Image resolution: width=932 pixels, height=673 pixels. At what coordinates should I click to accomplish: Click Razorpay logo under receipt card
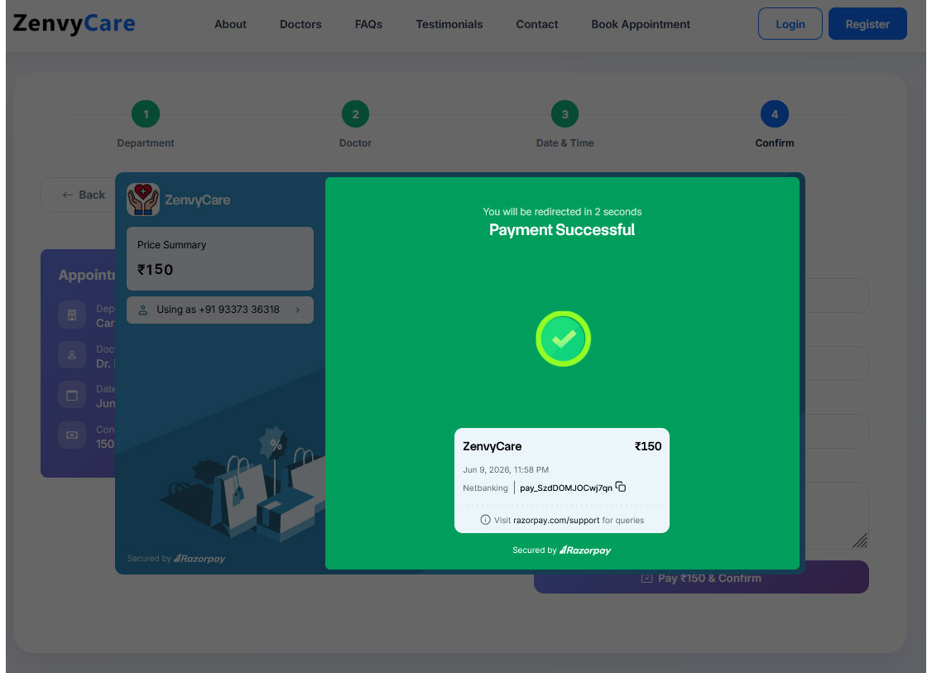(x=585, y=550)
